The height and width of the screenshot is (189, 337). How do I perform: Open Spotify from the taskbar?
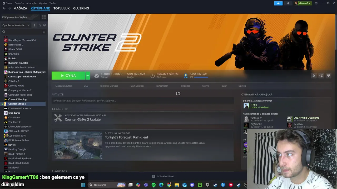point(153,185)
